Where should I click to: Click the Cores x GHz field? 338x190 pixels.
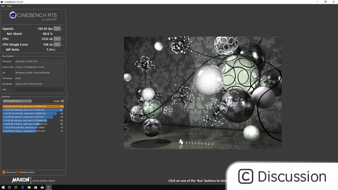click(39, 67)
